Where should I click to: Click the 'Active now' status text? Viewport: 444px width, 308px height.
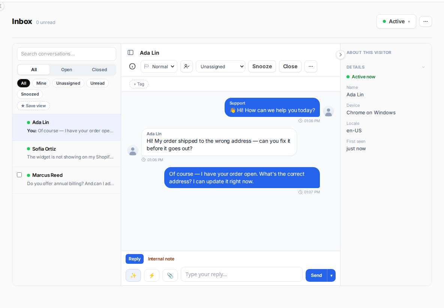[x=363, y=77]
